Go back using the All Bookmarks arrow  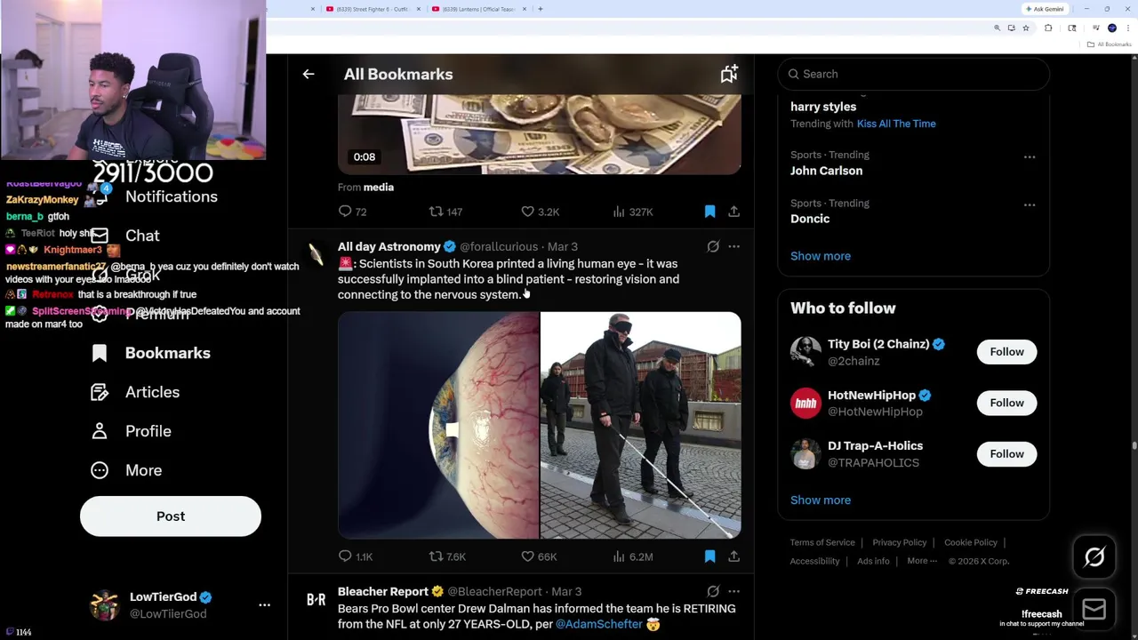point(309,75)
